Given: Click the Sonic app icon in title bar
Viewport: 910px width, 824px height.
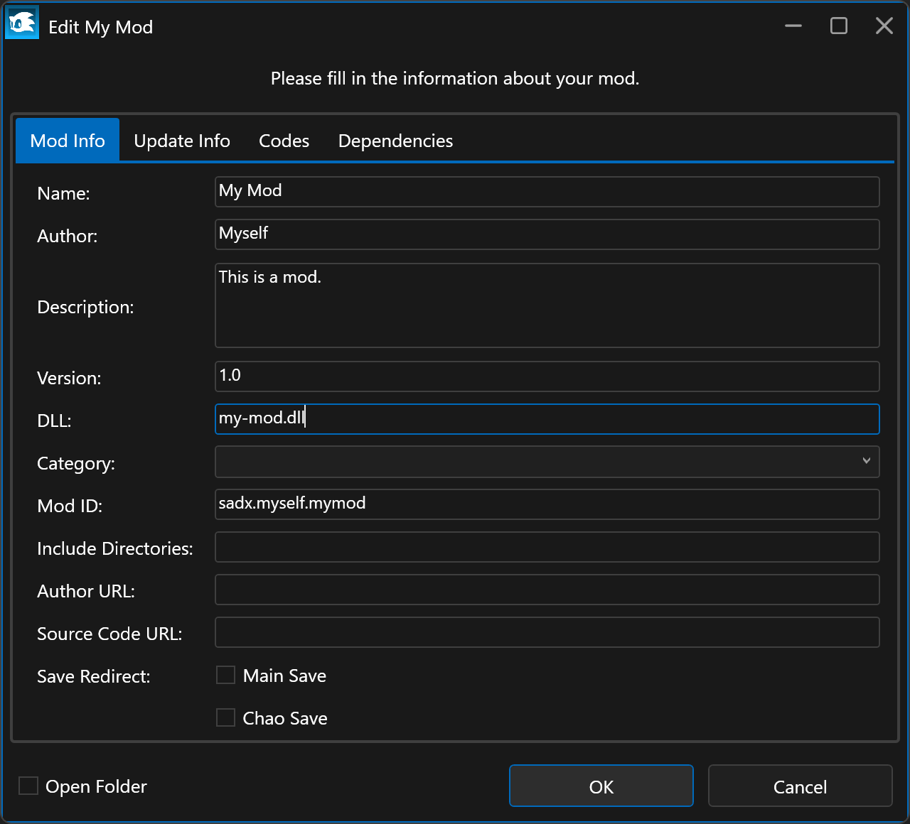Looking at the screenshot, I should tap(22, 25).
